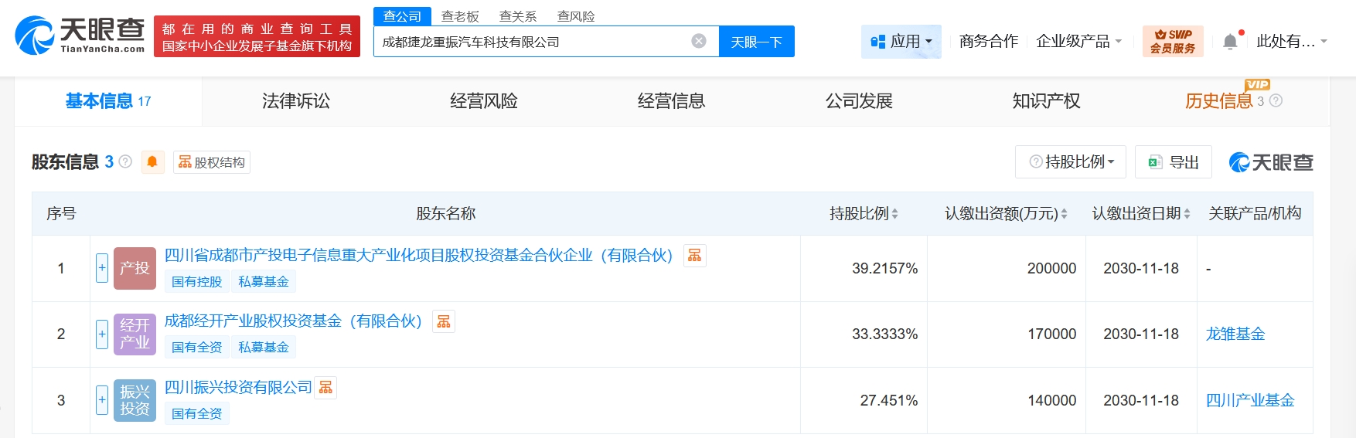Viewport: 1356px width, 438px height.
Task: Click the notification bell icon in header
Action: click(1230, 42)
